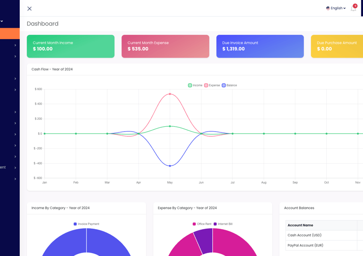Open the notification bell
Image resolution: width=363 pixels, height=256 pixels.
pyautogui.click(x=353, y=9)
